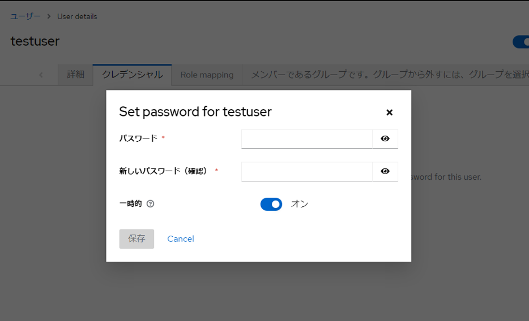Switch to the Role mapping tab
The width and height of the screenshot is (529, 321).
pyautogui.click(x=207, y=75)
